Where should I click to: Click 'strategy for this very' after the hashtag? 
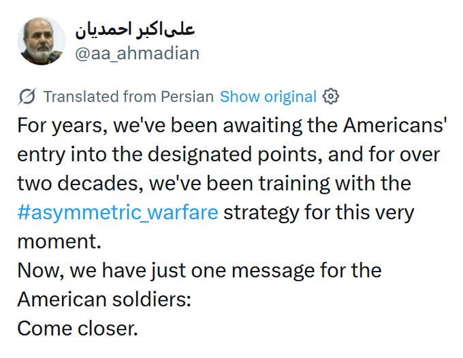(x=319, y=212)
